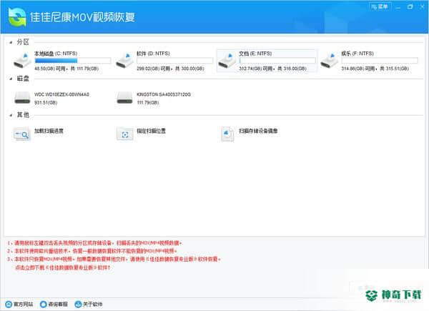The height and width of the screenshot is (311, 429).
Task: Select the WDC WD10EZEX disk icon
Action: [x=22, y=98]
